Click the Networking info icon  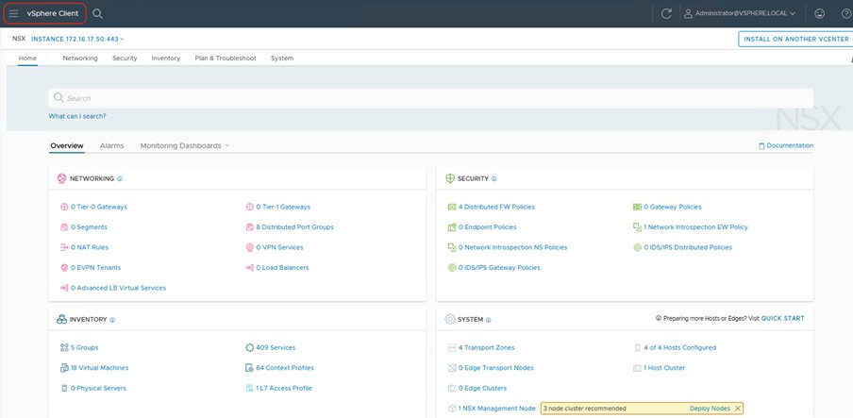[120, 178]
